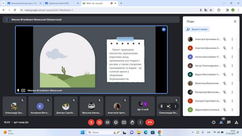Open options for Анастасія Денисівна
242x136 pixels.
(232, 48)
